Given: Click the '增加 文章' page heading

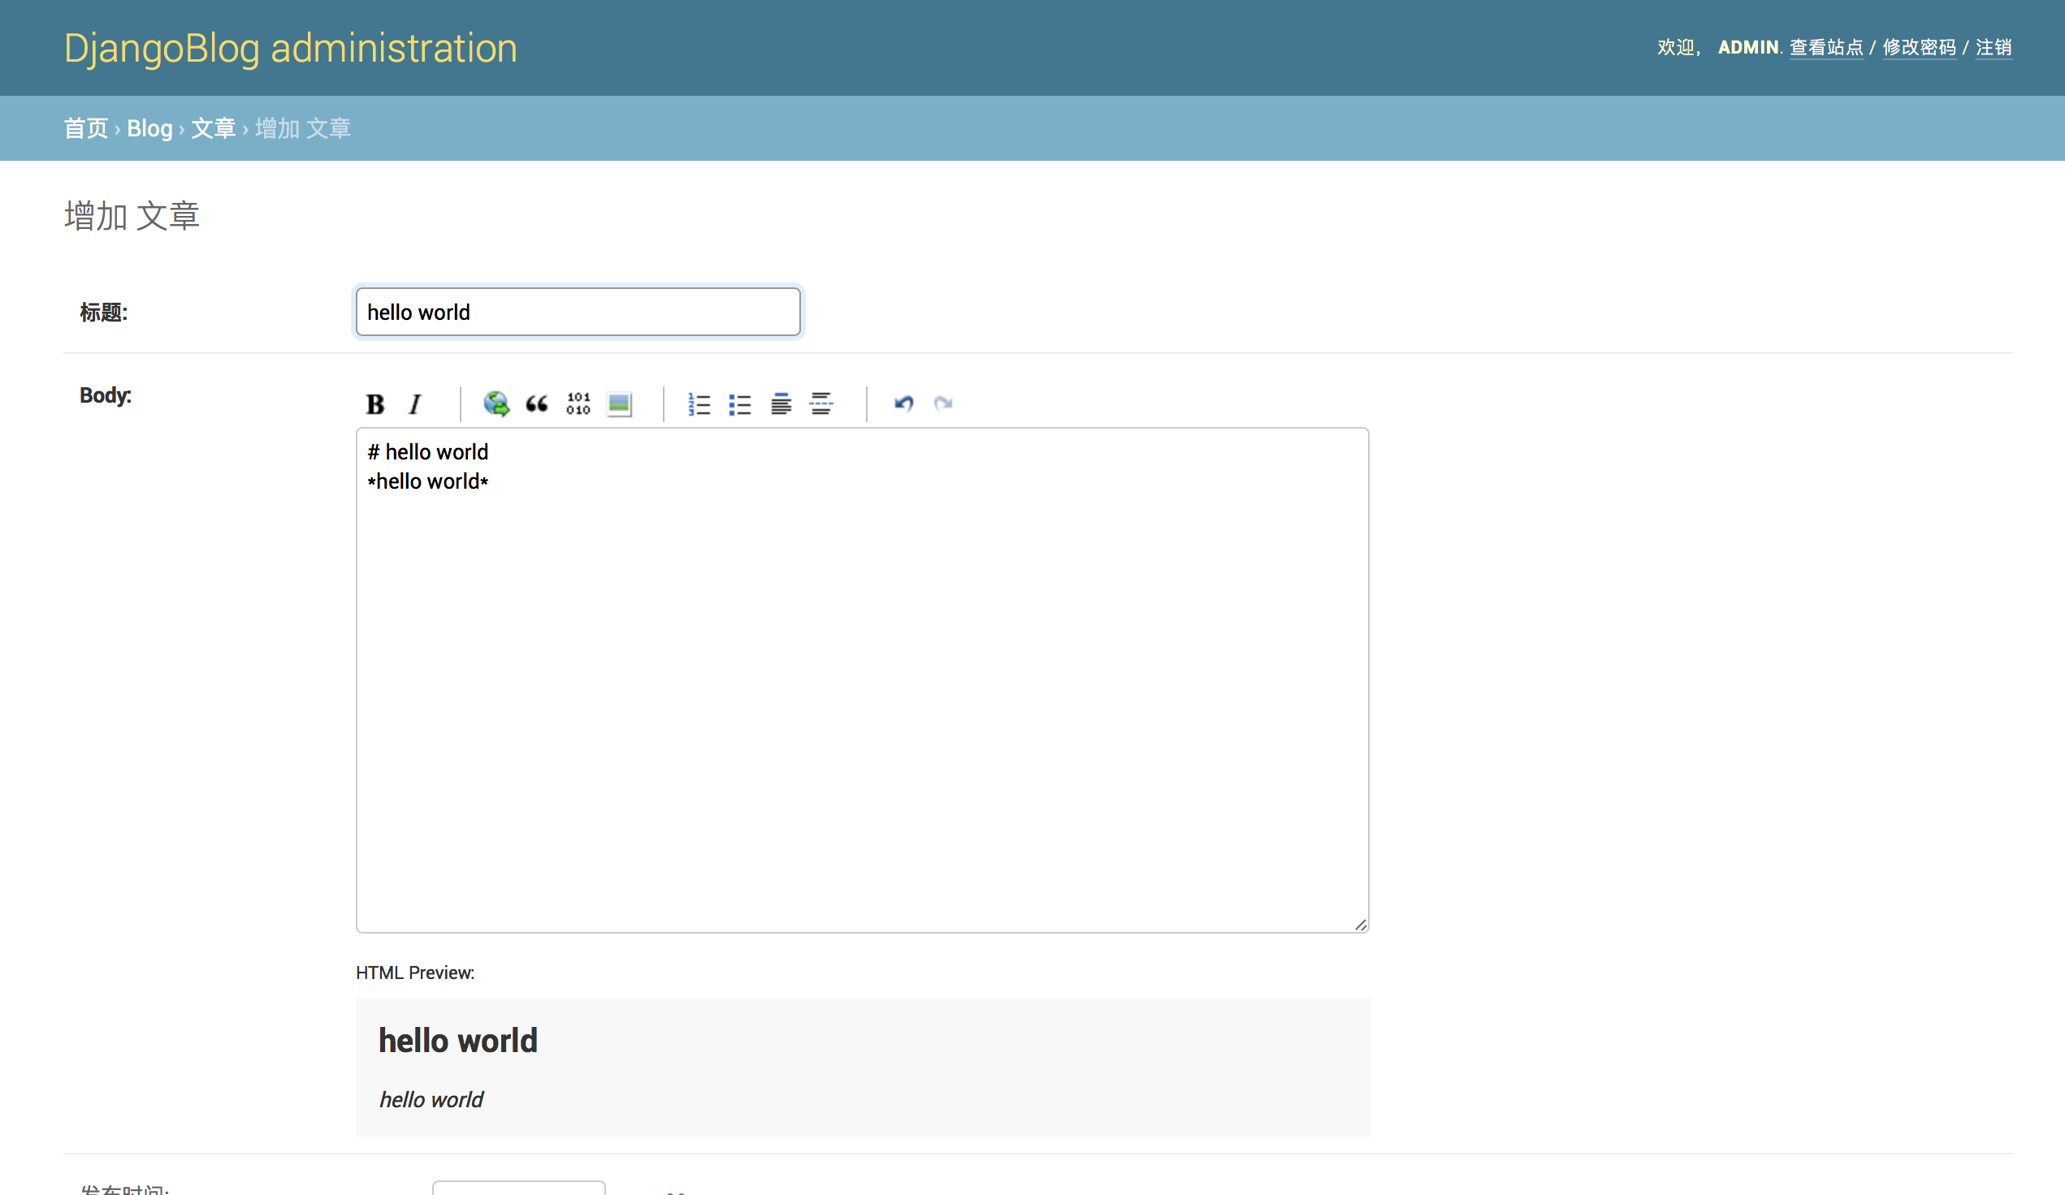Looking at the screenshot, I should point(132,216).
